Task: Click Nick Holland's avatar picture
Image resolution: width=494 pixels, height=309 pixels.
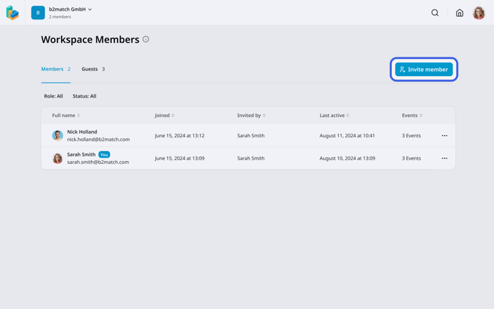Action: (57, 136)
